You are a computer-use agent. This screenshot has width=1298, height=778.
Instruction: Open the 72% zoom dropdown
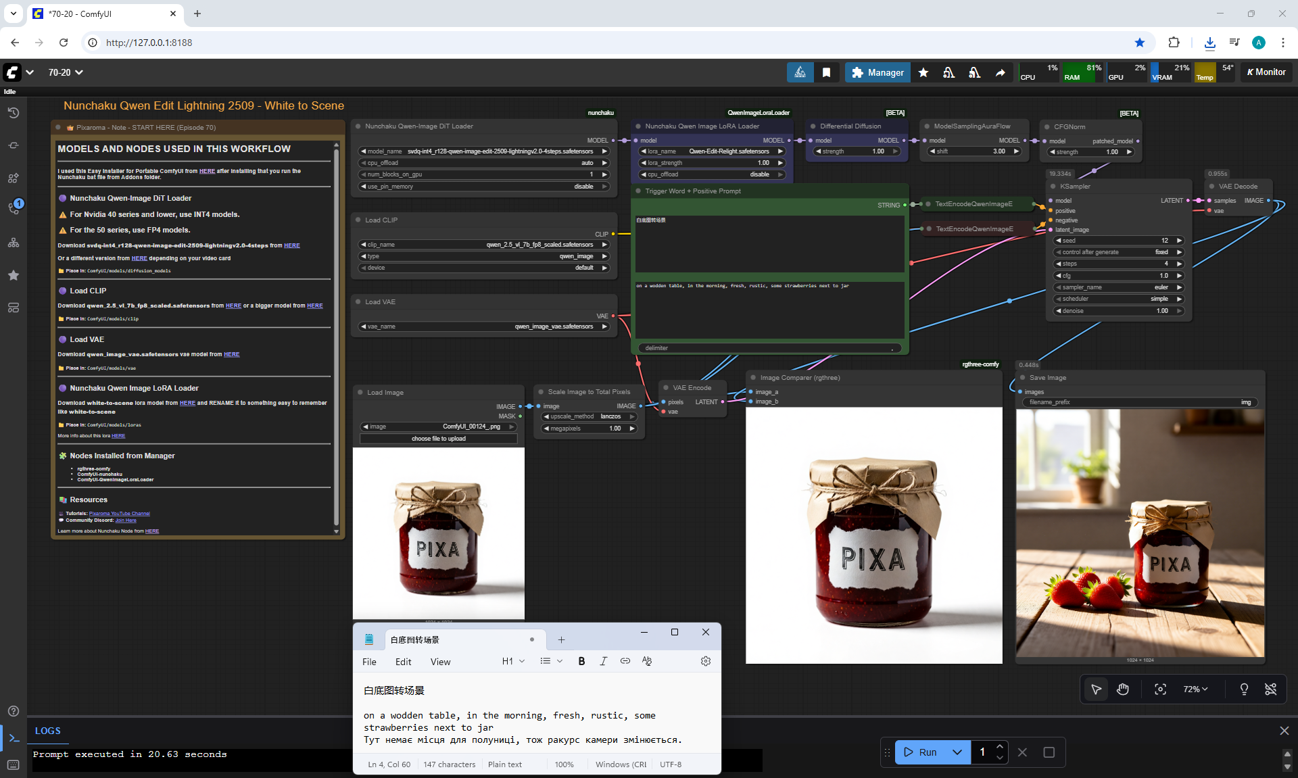1195,689
